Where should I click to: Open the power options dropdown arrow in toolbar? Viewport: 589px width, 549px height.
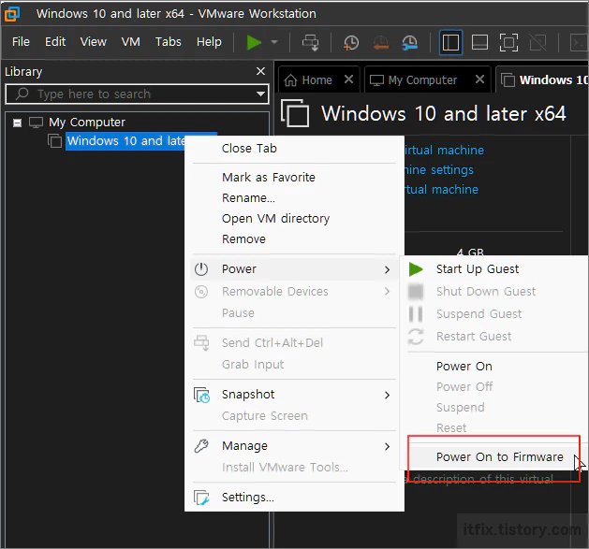[x=274, y=42]
